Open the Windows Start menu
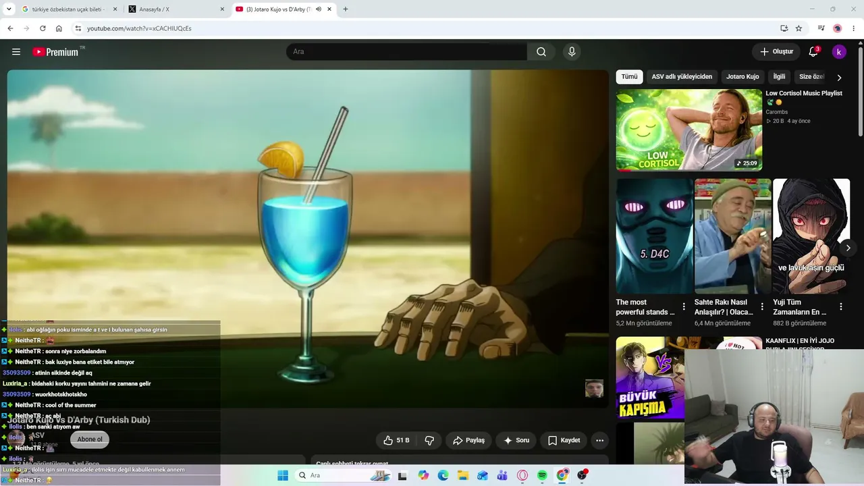The image size is (864, 486). click(x=283, y=475)
